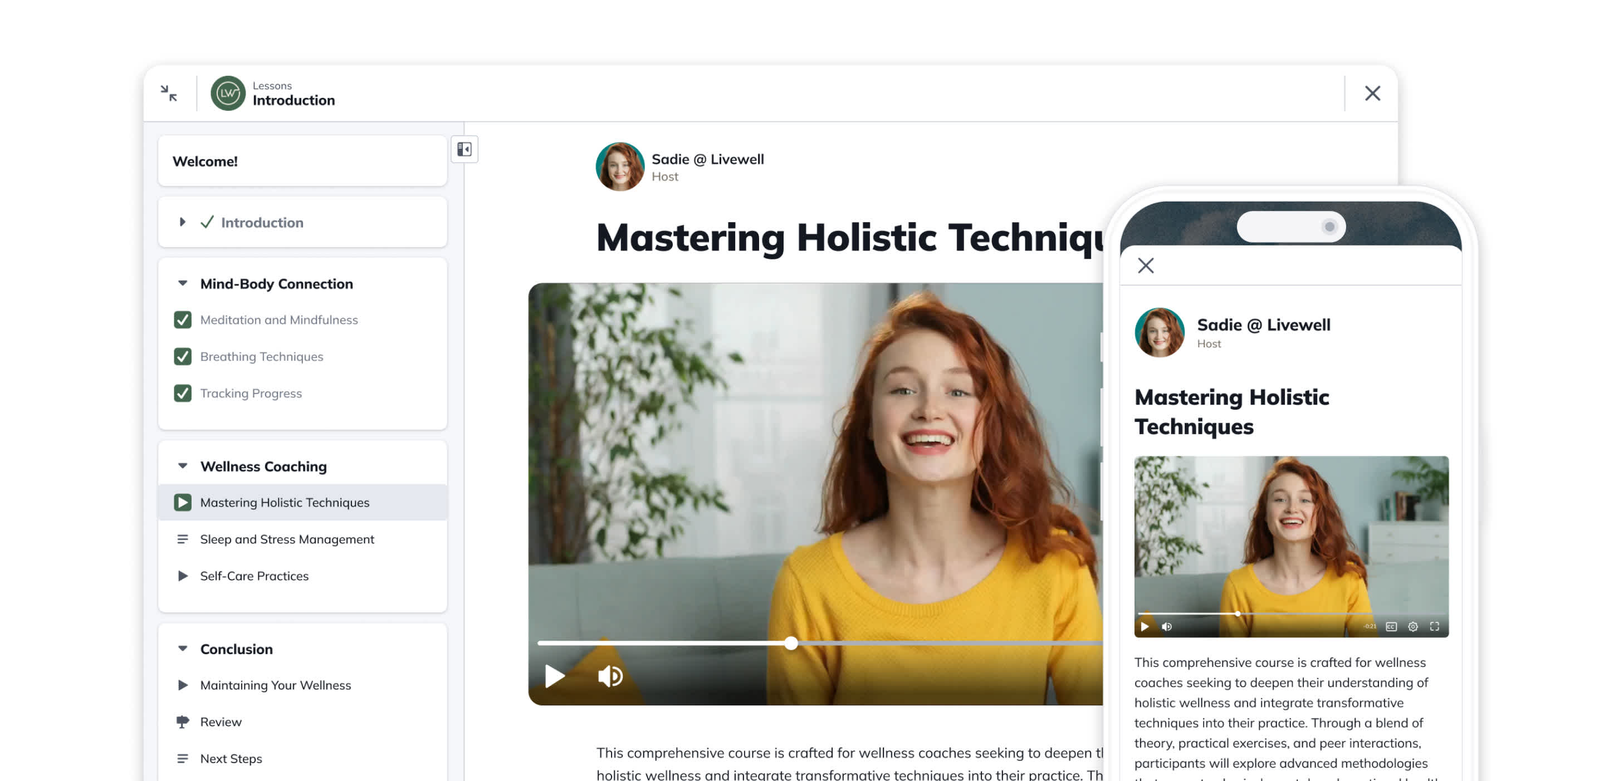The image size is (1604, 781).
Task: Enter fullscreen on phone video player
Action: pyautogui.click(x=1434, y=627)
